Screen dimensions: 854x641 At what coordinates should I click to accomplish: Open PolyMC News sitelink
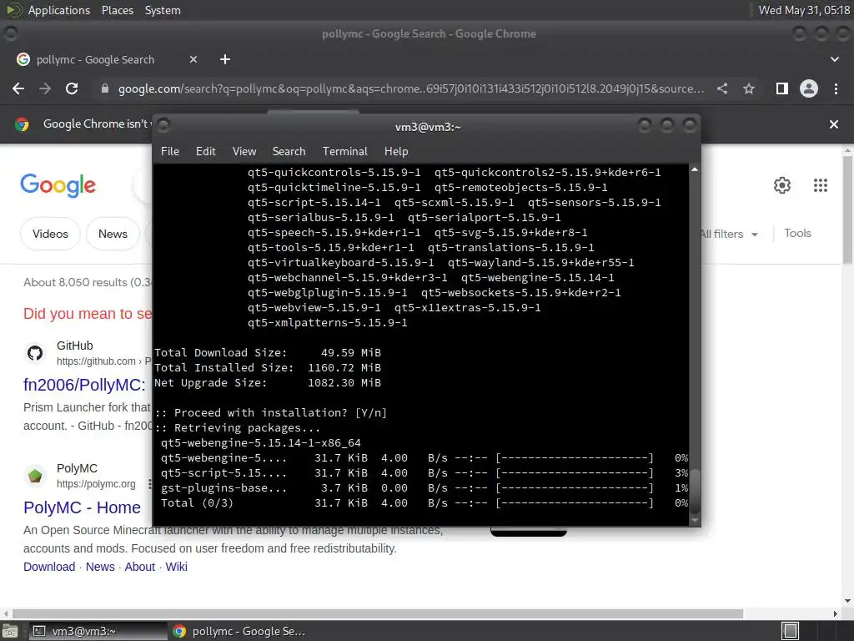[100, 567]
